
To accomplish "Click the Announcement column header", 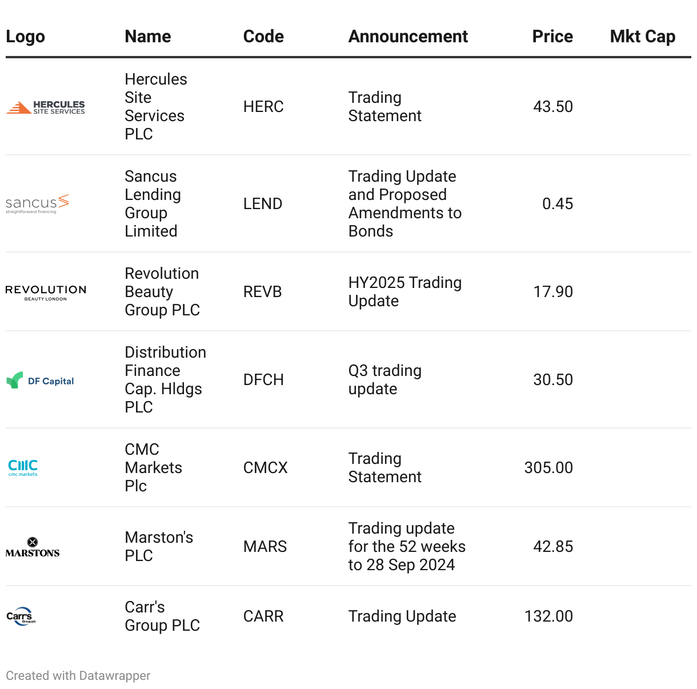I will coord(408,37).
